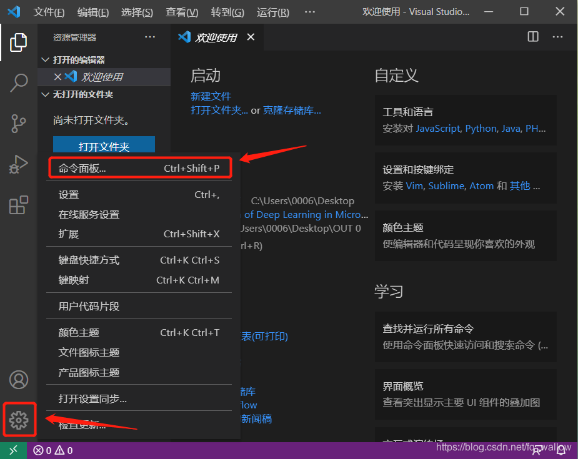Viewport: 578px width, 459px height.
Task: Open the Search view in activity bar
Action: tap(18, 83)
